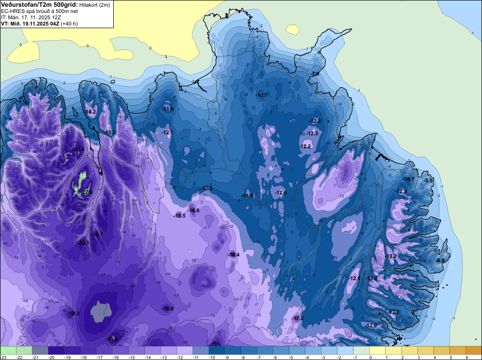482x360 pixels.
Task: Select the -18.4 map value
Action: [233, 255]
